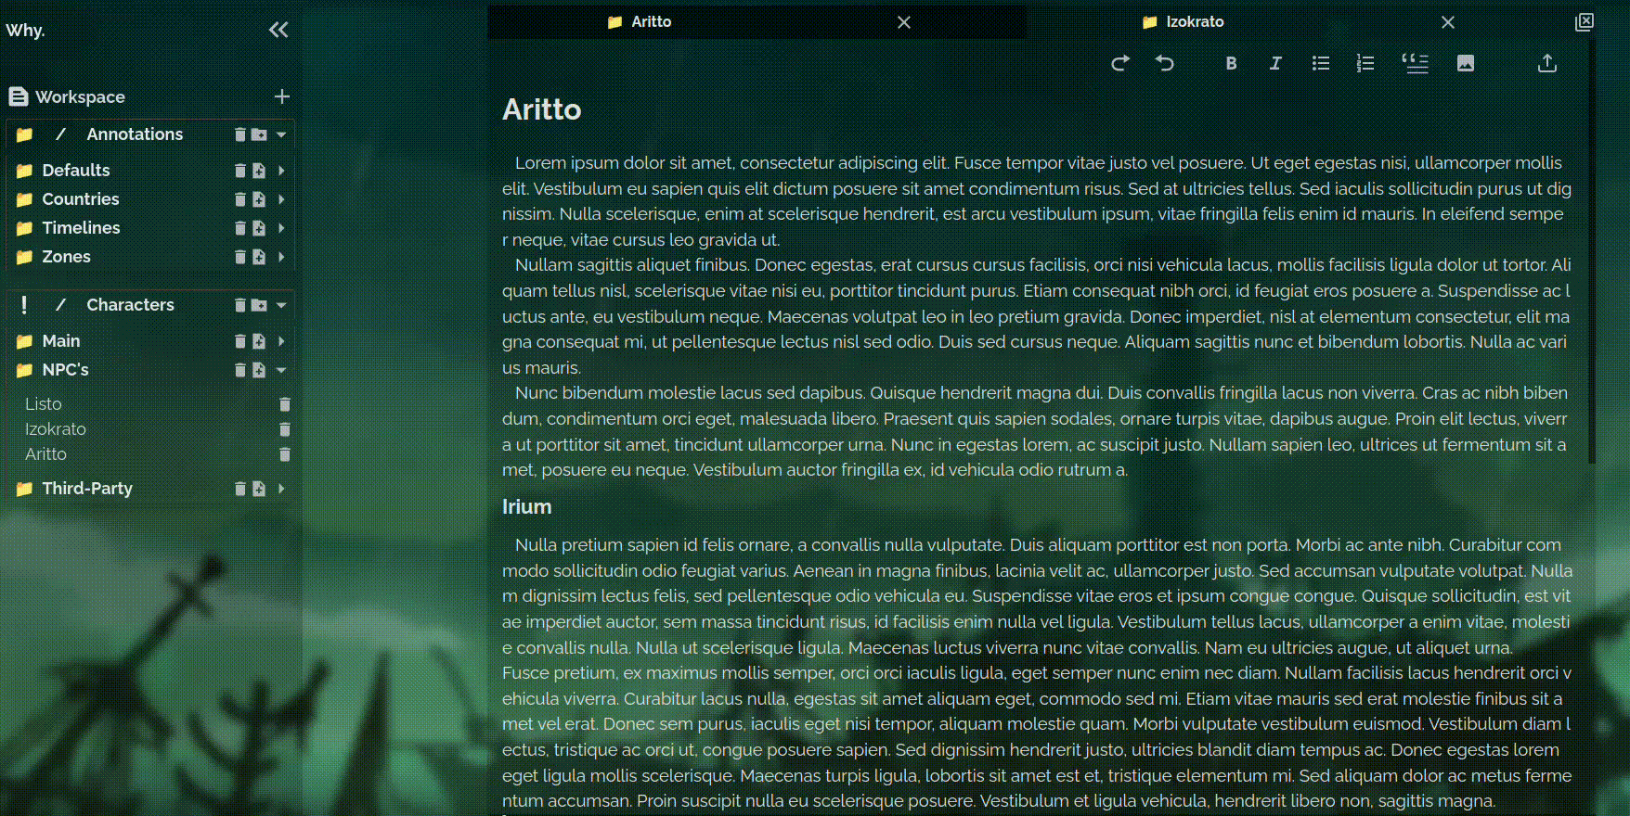Add a new document to Third-Party
This screenshot has width=1630, height=816.
pyautogui.click(x=259, y=489)
